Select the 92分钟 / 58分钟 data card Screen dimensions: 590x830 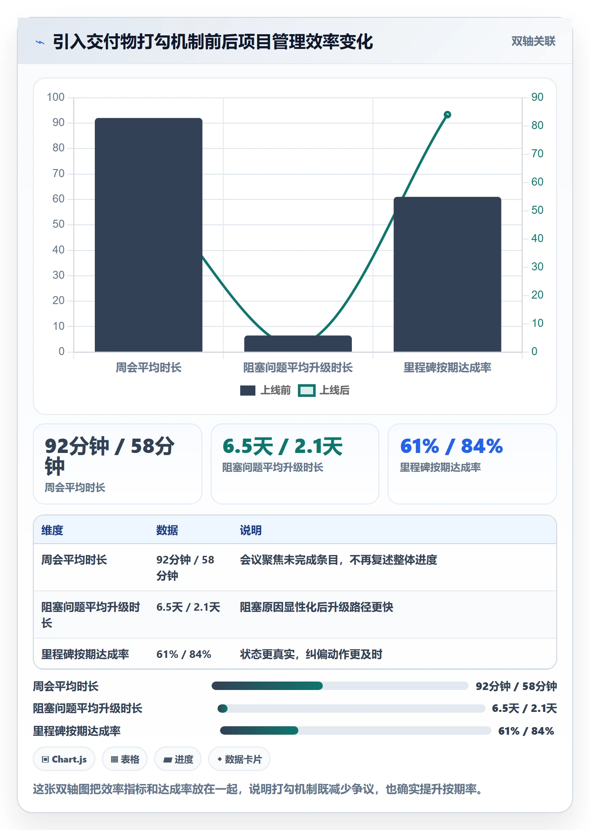[x=118, y=464]
